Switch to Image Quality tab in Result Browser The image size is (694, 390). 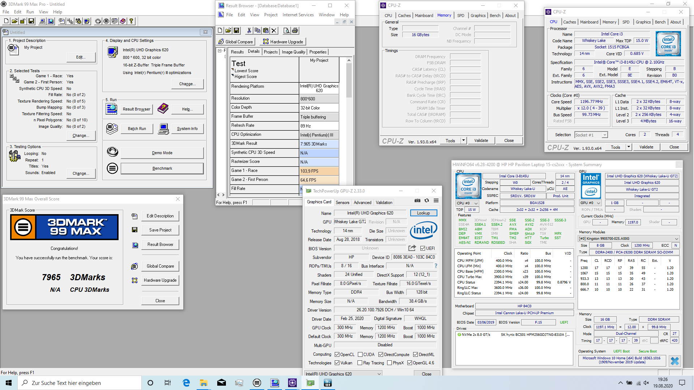pyautogui.click(x=293, y=52)
